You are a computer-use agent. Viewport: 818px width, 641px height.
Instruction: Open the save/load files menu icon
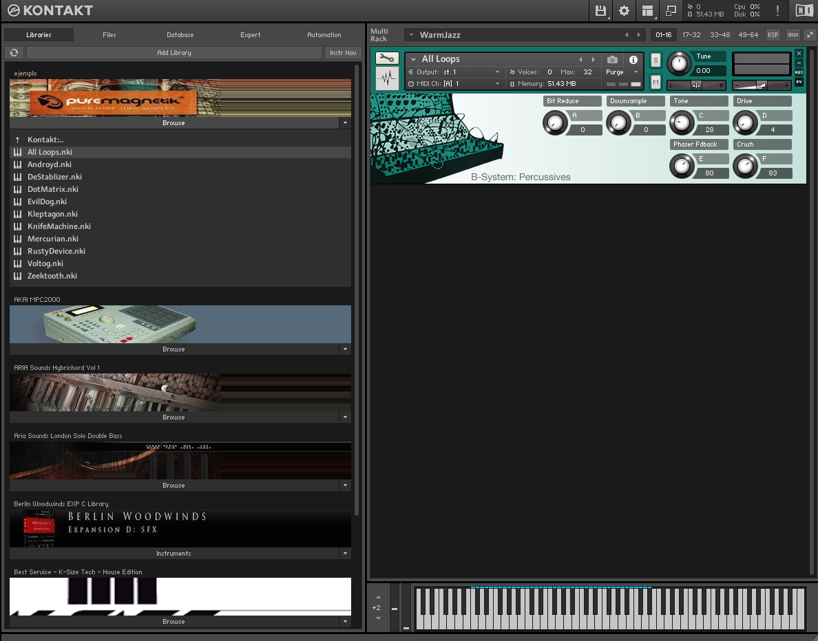pos(600,10)
